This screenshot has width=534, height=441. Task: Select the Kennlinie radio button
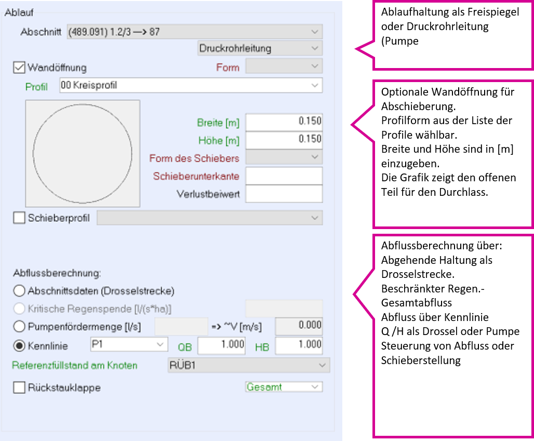click(x=19, y=345)
